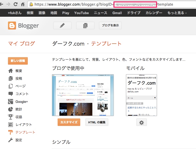
Task: Open post list with the documents button
Action: click(85, 26)
